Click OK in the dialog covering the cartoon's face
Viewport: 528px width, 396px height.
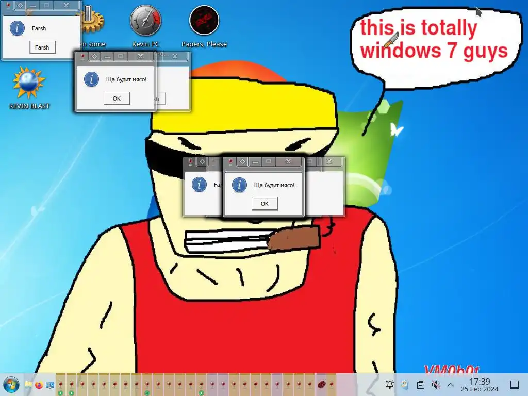[x=265, y=204]
